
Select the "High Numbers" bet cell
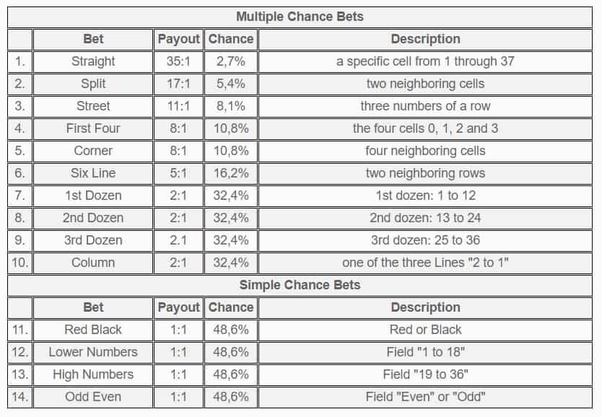[x=93, y=374]
